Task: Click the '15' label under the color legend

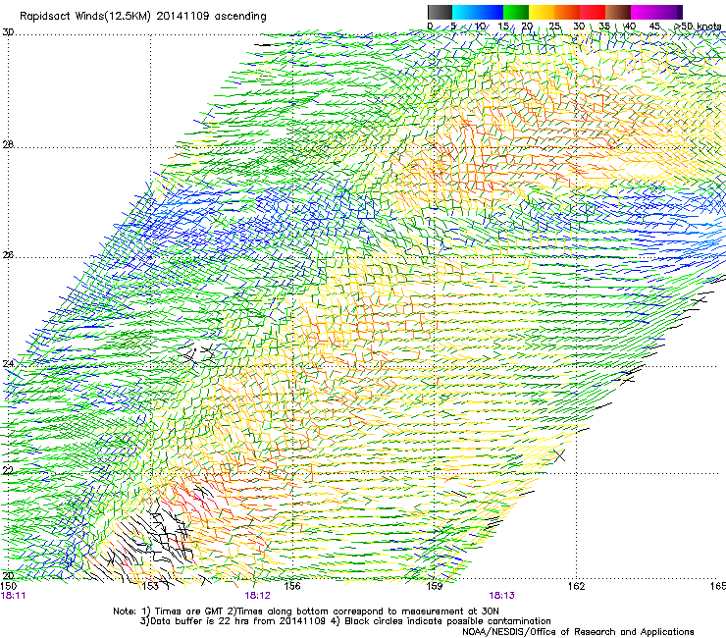Action: point(503,26)
